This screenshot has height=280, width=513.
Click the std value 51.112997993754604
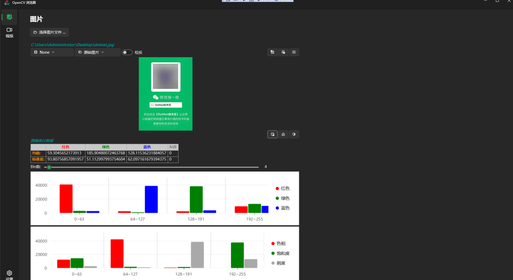105,159
